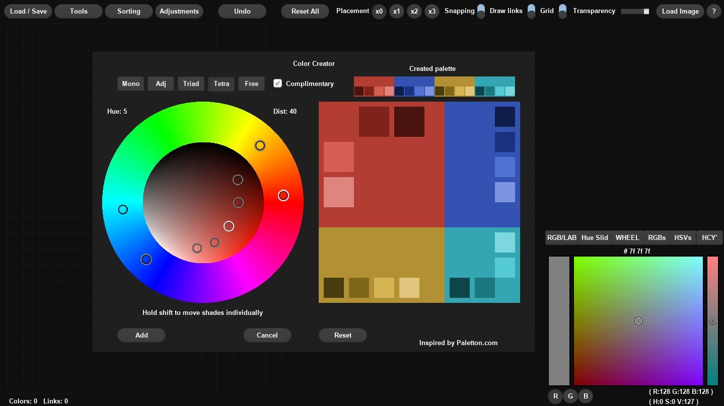Click the Transparency slider
Image resolution: width=724 pixels, height=406 pixels.
point(635,11)
